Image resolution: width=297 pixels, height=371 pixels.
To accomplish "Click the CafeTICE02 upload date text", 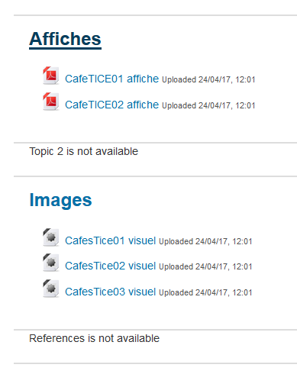I will [208, 105].
